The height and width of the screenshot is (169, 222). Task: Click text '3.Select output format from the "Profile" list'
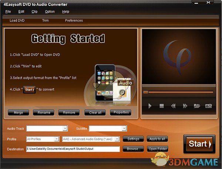pos(43,78)
